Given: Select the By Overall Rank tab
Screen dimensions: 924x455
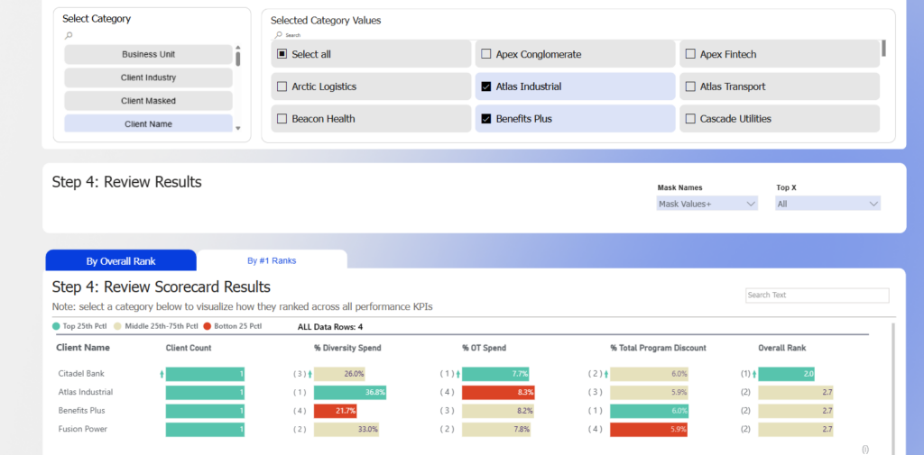Looking at the screenshot, I should coord(121,260).
